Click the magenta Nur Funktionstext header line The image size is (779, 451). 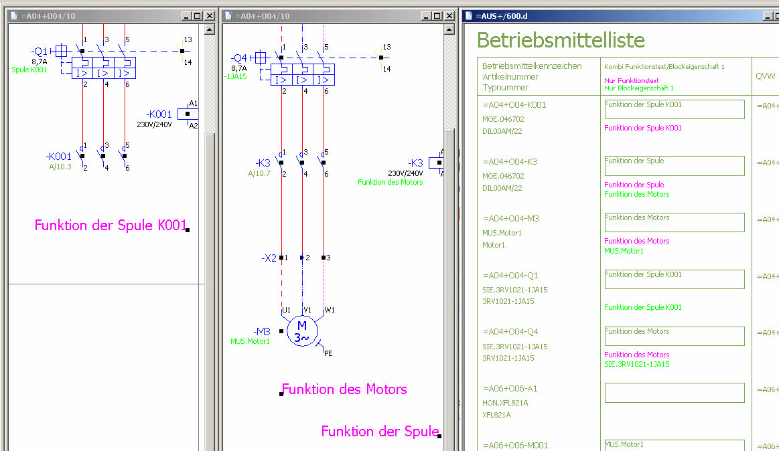click(x=632, y=80)
